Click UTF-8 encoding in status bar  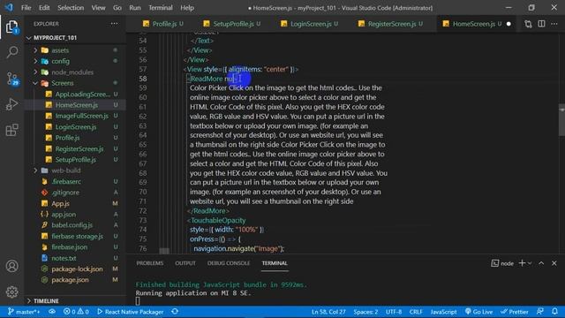(394, 312)
